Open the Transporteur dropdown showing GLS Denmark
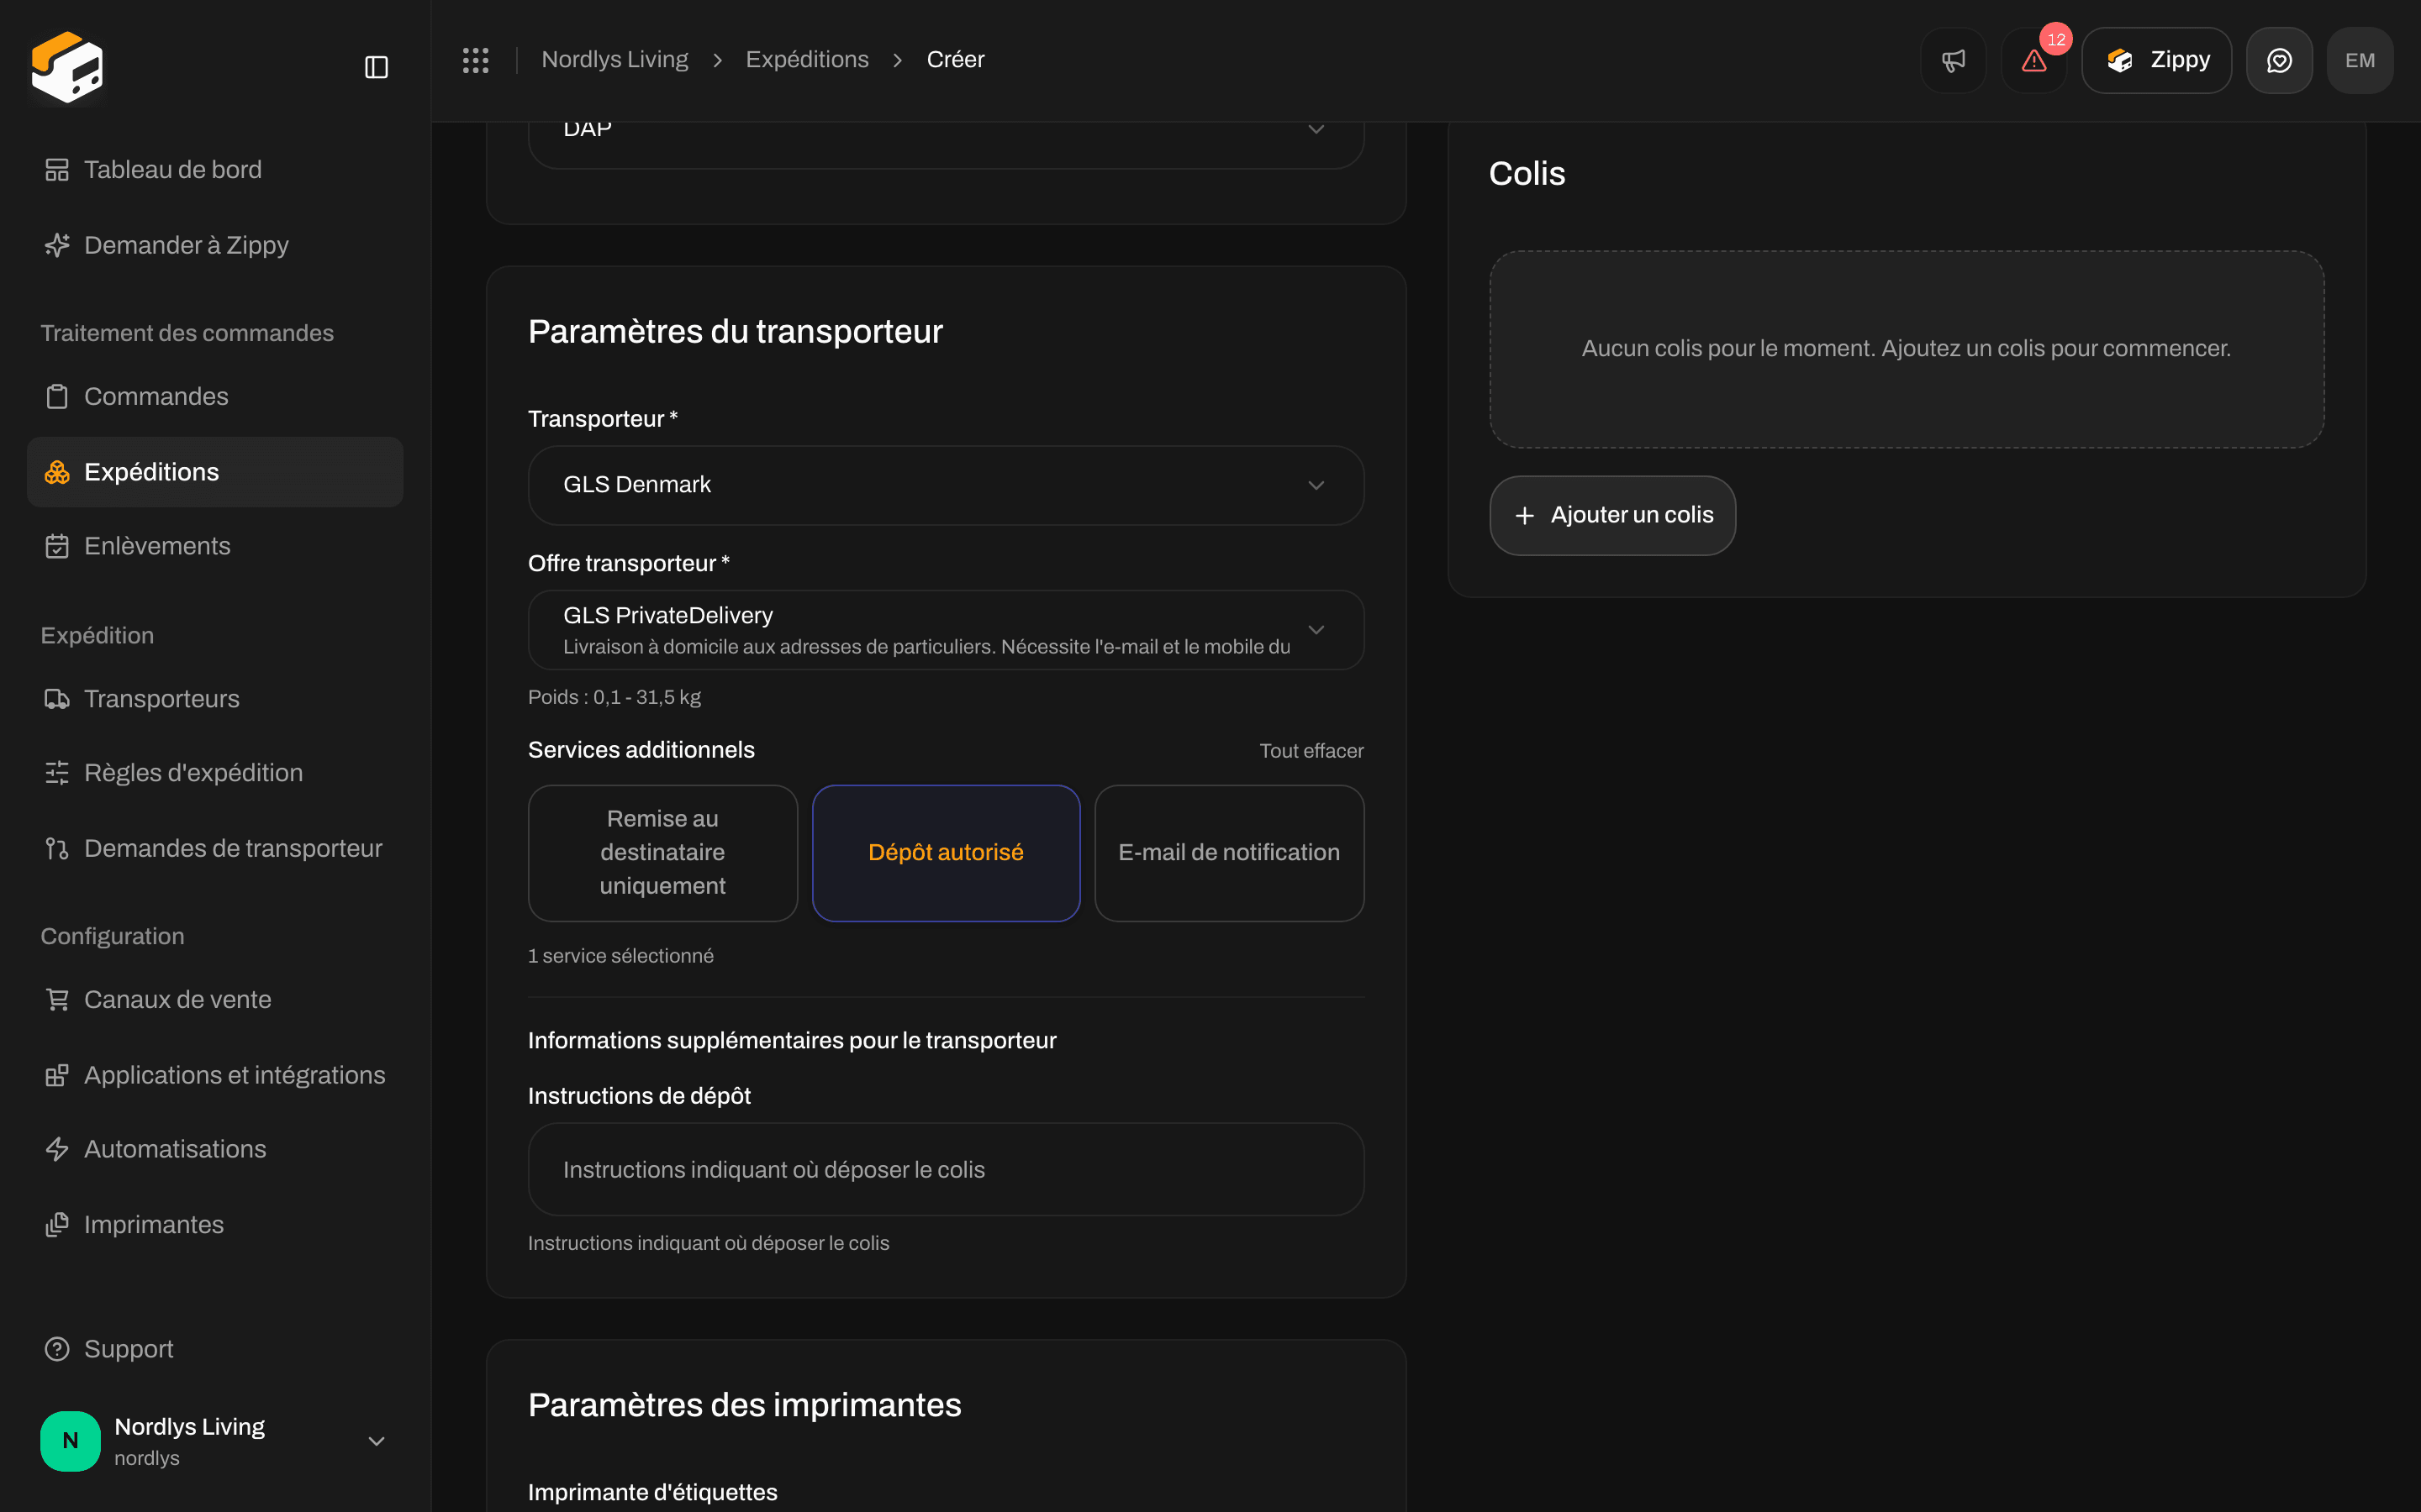This screenshot has width=2421, height=1512. point(946,485)
